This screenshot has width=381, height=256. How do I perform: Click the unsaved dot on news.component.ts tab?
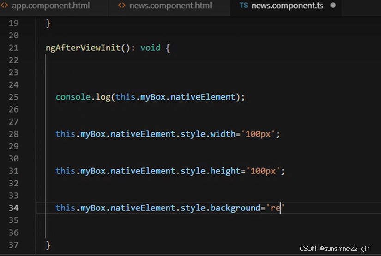(333, 5)
